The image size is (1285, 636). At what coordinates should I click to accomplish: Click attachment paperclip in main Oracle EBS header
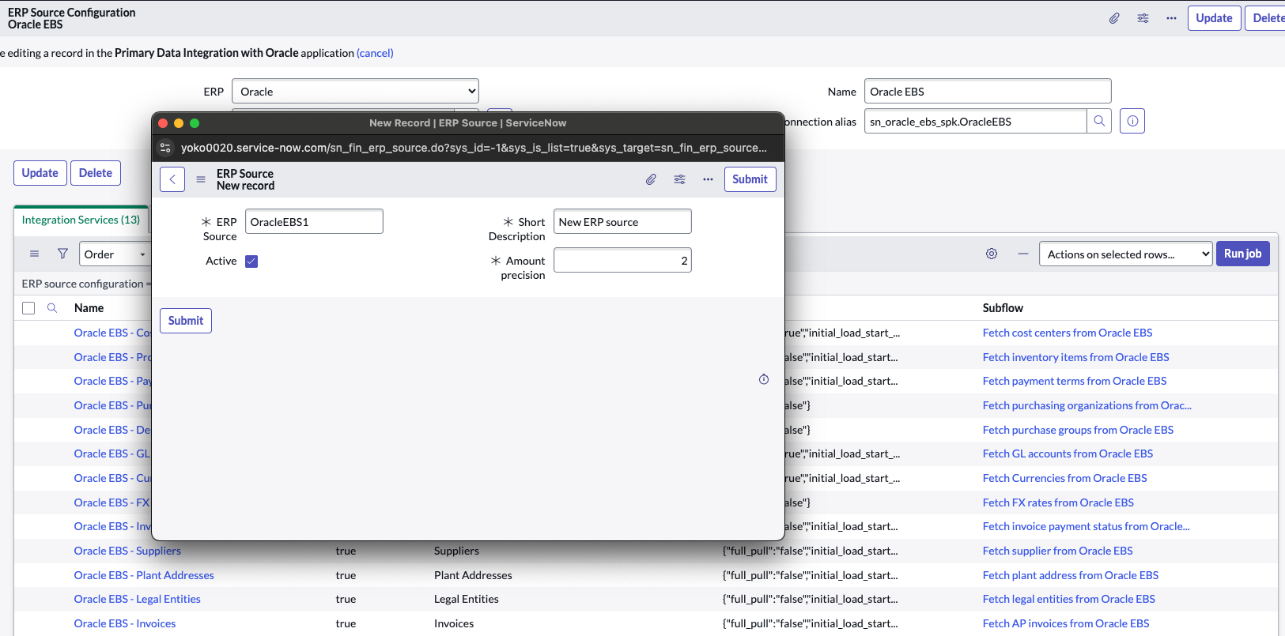(1114, 18)
